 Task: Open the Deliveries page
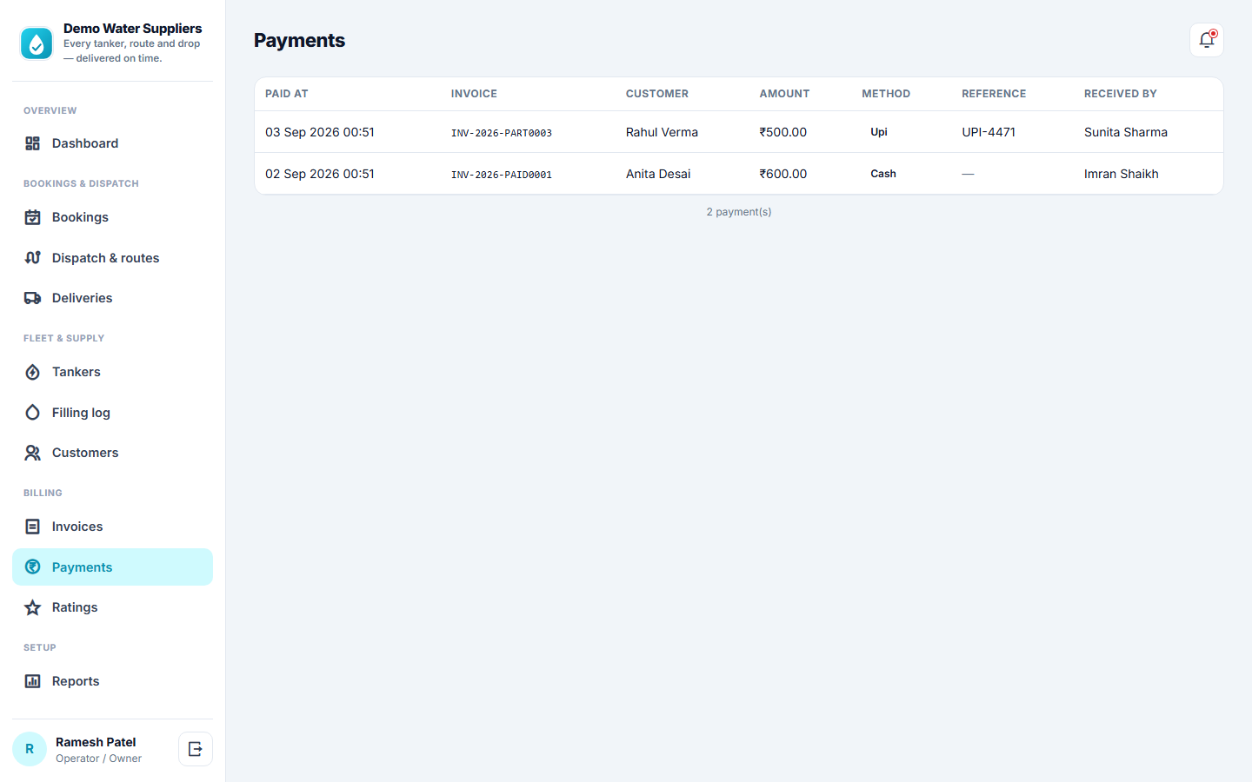[x=112, y=298]
